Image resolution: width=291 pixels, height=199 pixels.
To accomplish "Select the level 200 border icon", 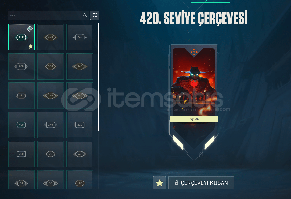I will click(x=21, y=154).
